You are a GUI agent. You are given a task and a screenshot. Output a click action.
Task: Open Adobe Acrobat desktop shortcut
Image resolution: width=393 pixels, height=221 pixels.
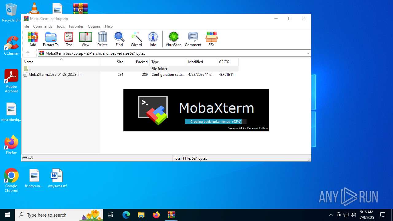[11, 81]
